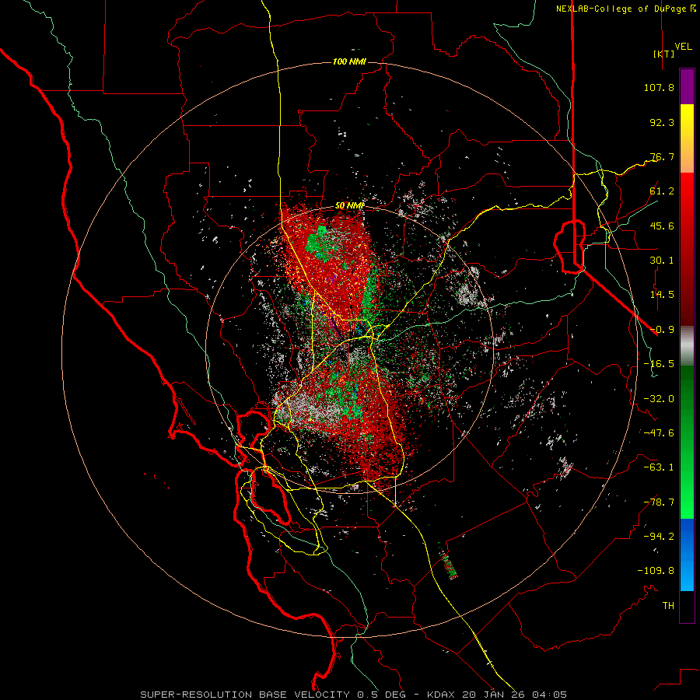Click the 50 NMI range ring label

[349, 206]
